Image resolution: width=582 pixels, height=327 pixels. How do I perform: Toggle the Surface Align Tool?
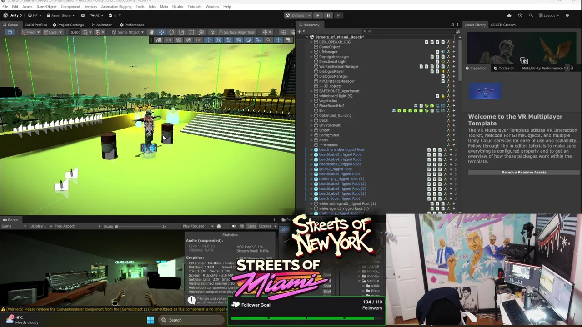coord(236,32)
